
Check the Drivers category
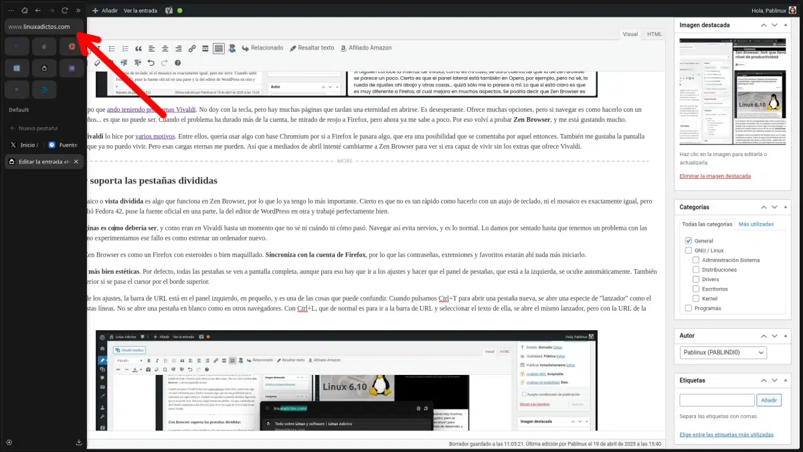[696, 279]
